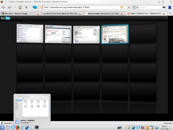This screenshot has height=130, width=173.
Task: Close the MacOSX-like Dock Menu tab
Action: (x=80, y=14)
